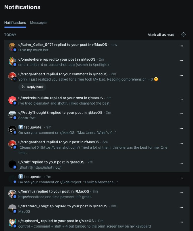Open notification settings gear icon
The width and height of the screenshot is (193, 231).
[x=183, y=35]
